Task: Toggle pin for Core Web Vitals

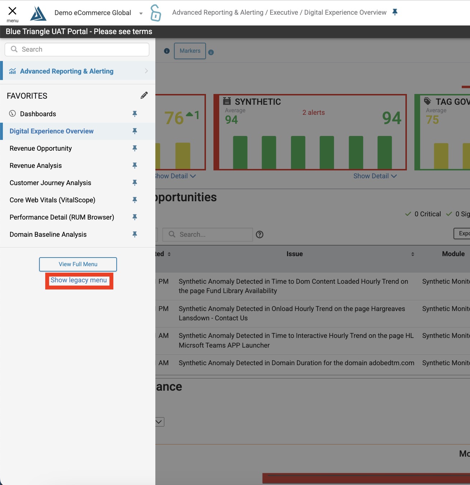Action: (x=135, y=200)
